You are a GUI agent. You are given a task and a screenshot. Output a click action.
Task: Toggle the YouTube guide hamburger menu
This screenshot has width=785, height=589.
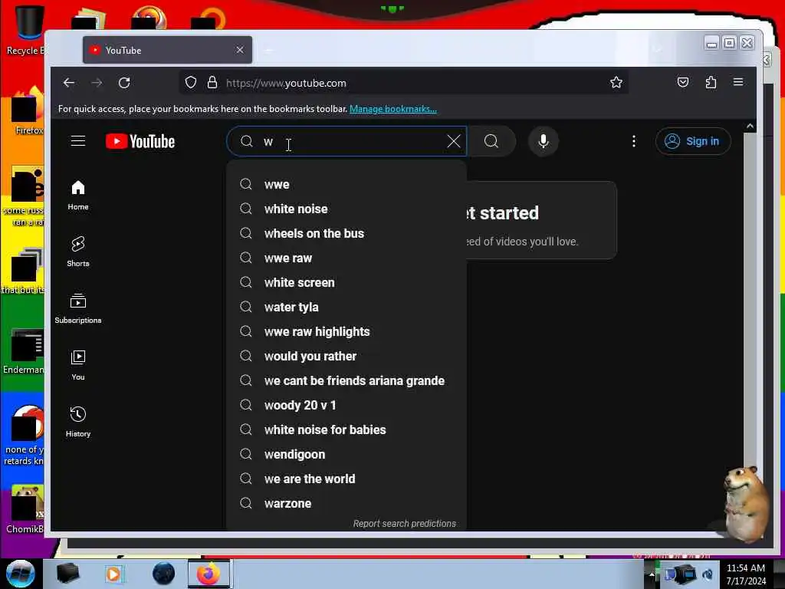78,141
